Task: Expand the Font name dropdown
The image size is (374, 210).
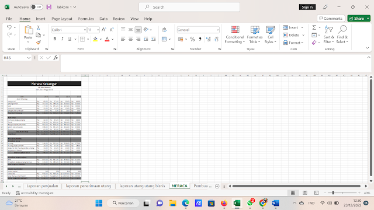Action: coord(85,30)
